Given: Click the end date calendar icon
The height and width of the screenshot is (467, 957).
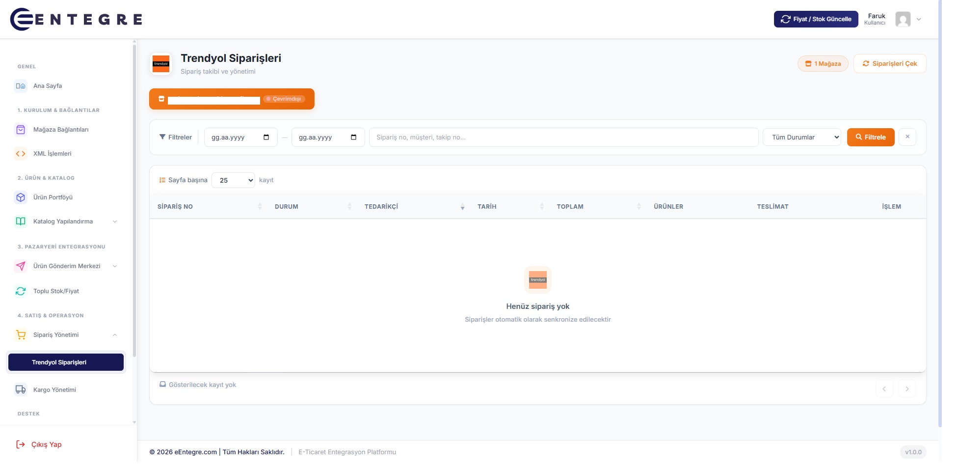Looking at the screenshot, I should coord(354,137).
